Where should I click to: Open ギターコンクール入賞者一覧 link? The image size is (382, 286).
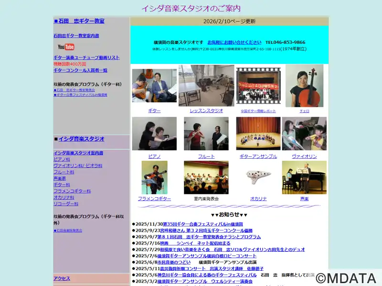[80, 70]
